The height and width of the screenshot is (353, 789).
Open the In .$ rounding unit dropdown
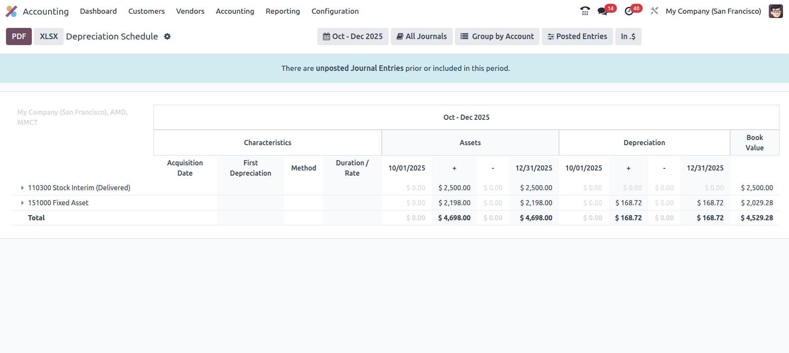(628, 37)
